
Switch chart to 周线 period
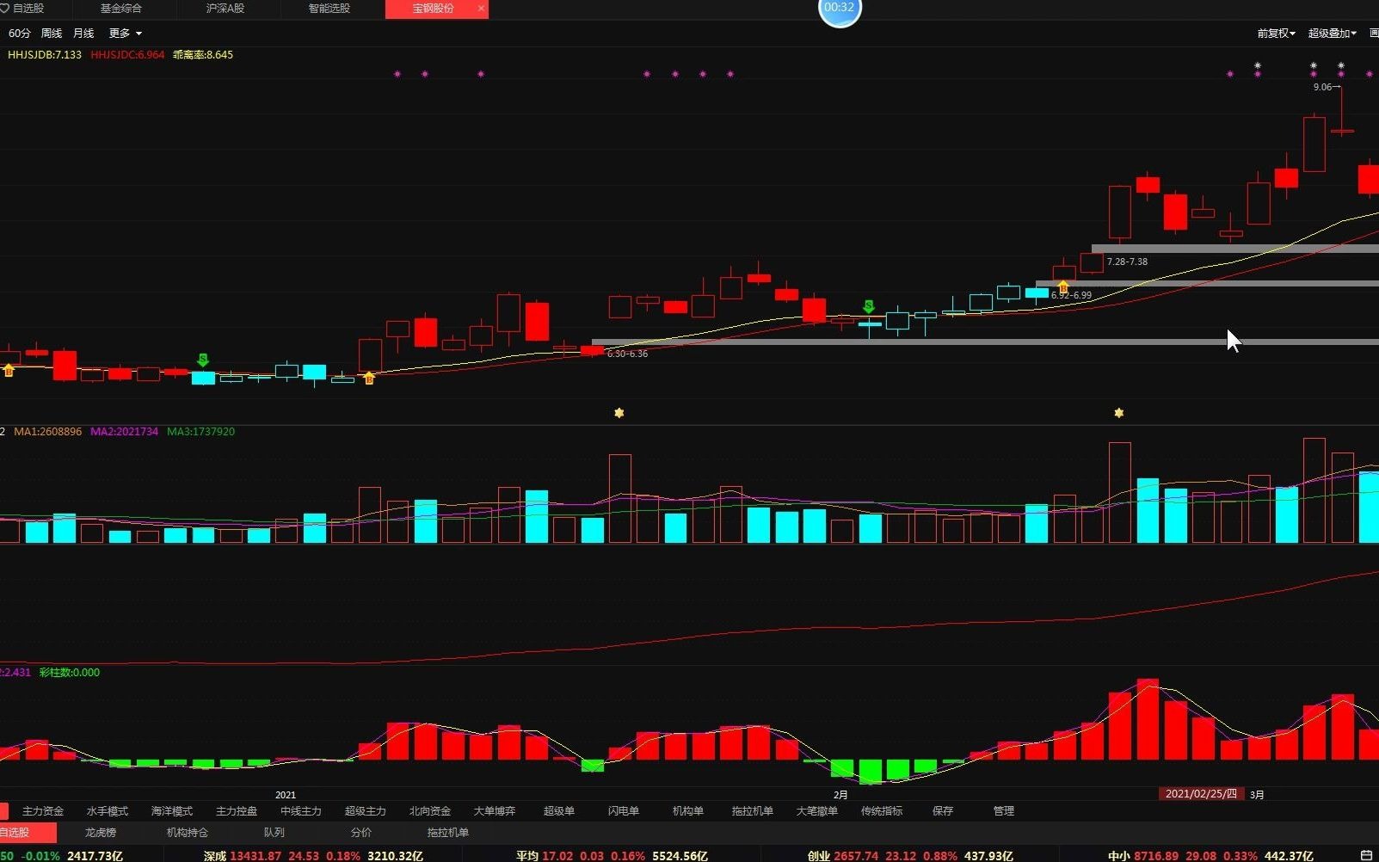[52, 34]
